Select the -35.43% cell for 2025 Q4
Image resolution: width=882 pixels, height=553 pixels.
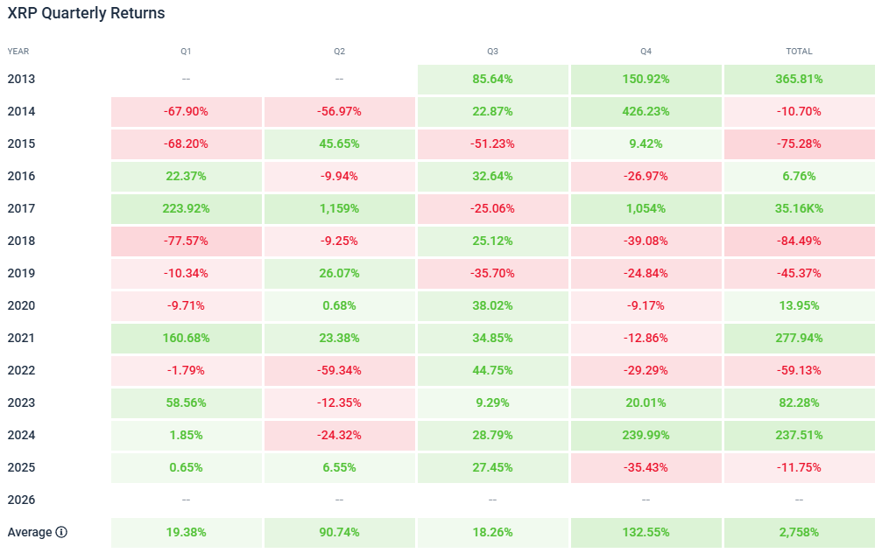coord(646,467)
